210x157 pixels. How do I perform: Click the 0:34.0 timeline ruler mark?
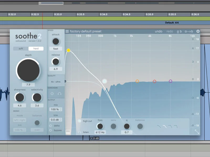[104, 14]
